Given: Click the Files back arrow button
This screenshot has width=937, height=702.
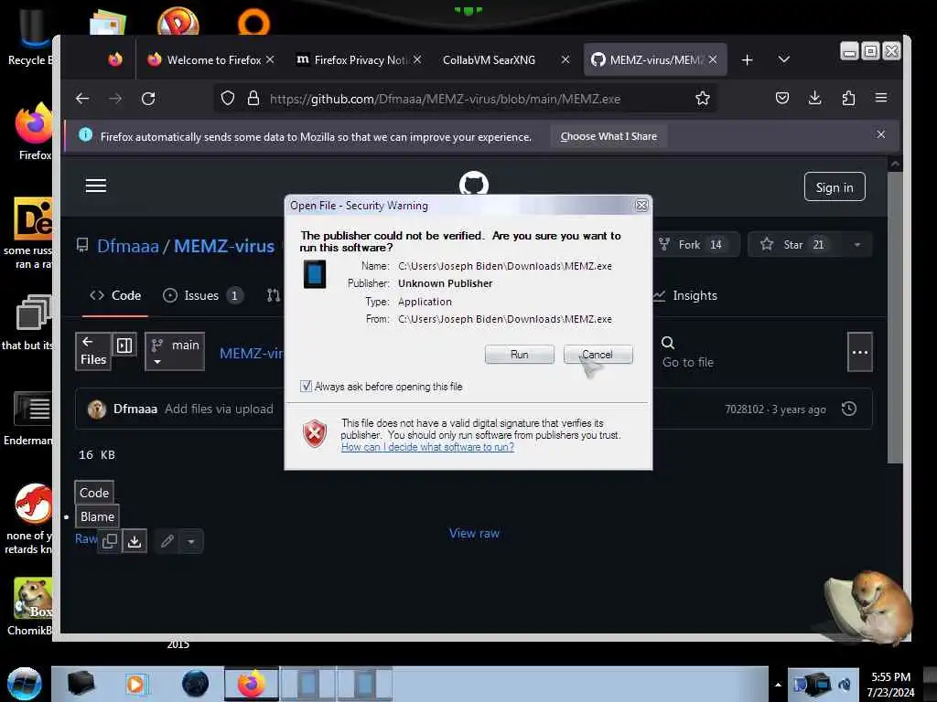Looking at the screenshot, I should pos(93,352).
